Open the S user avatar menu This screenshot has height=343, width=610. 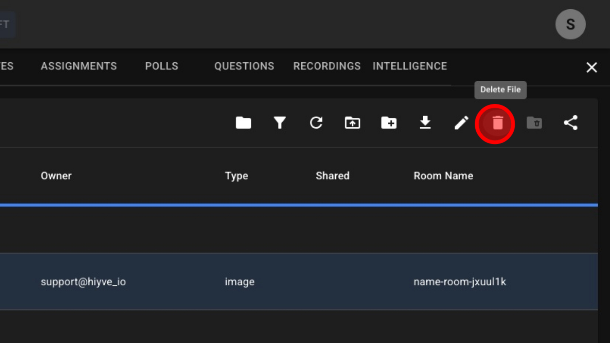click(x=570, y=24)
